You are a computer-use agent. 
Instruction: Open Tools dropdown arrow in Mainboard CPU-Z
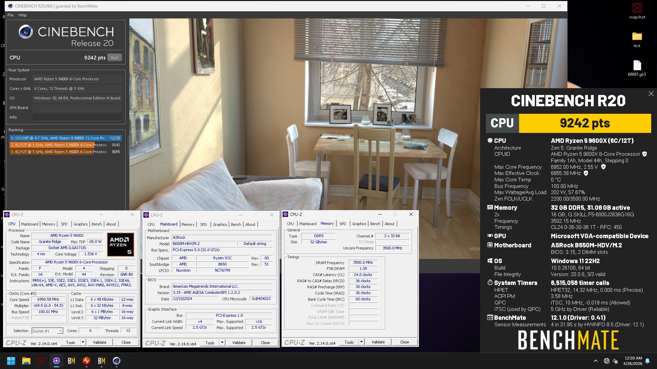coord(222,343)
